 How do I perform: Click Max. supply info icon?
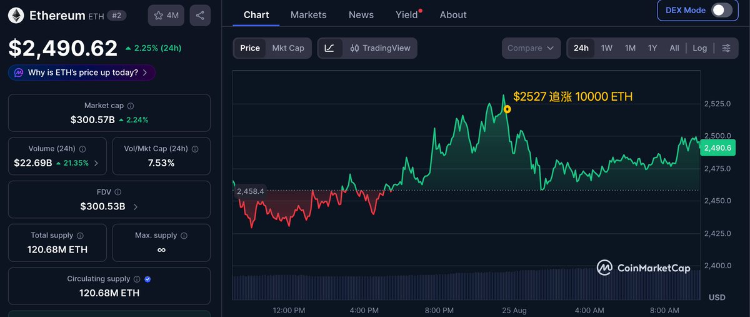pyautogui.click(x=184, y=236)
